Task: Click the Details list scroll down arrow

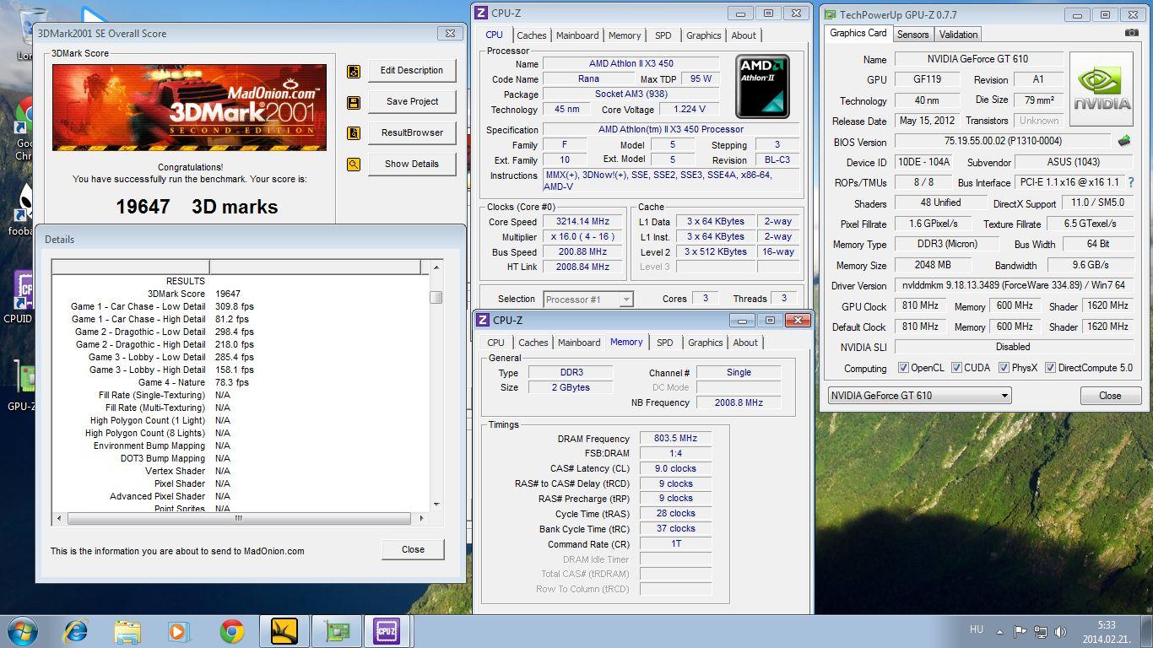Action: [x=436, y=505]
